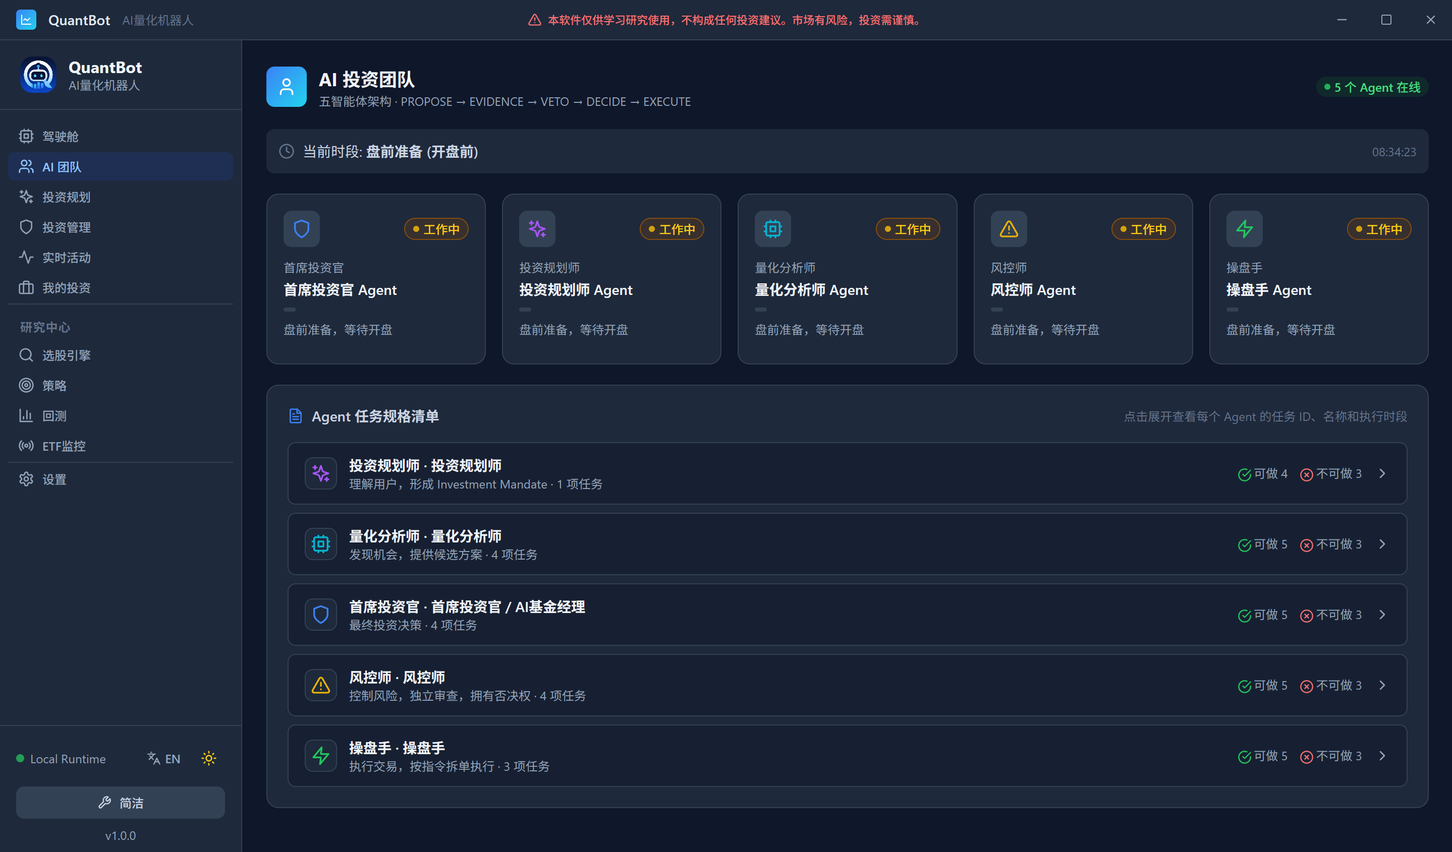Click 不可做 3 in the 操盘手 row
The image size is (1452, 852).
[1331, 755]
